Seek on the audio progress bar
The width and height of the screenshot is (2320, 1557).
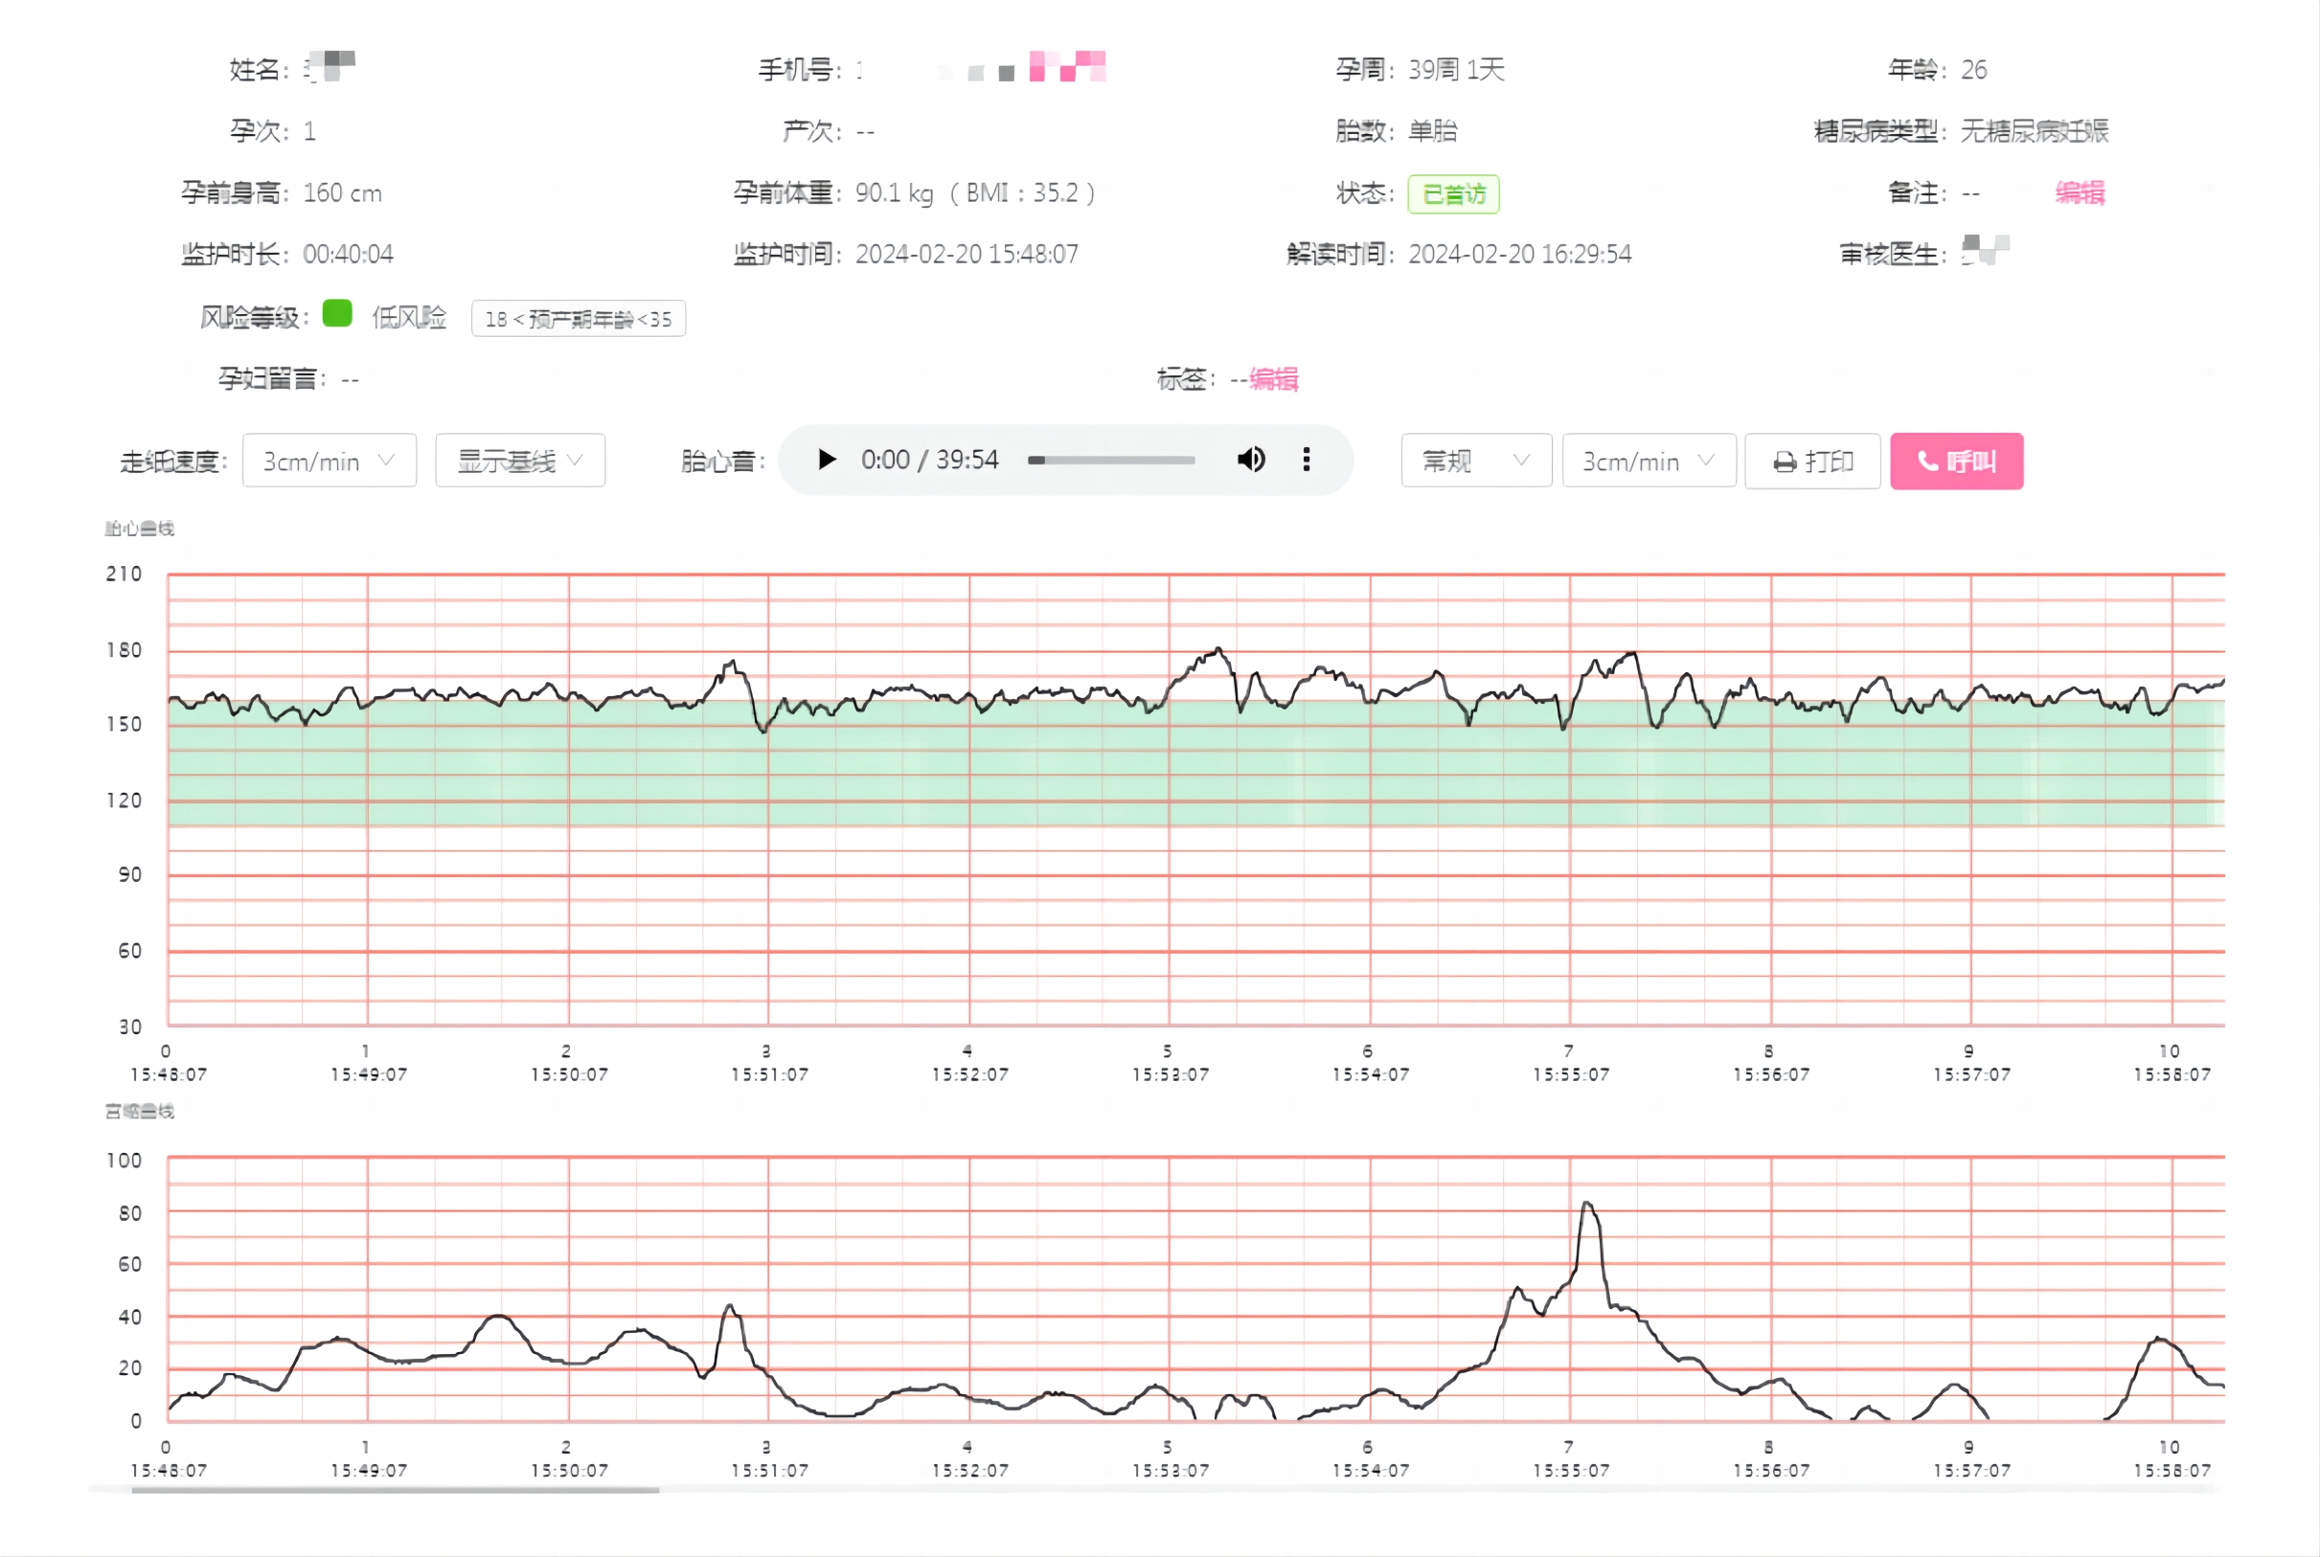pos(1111,461)
